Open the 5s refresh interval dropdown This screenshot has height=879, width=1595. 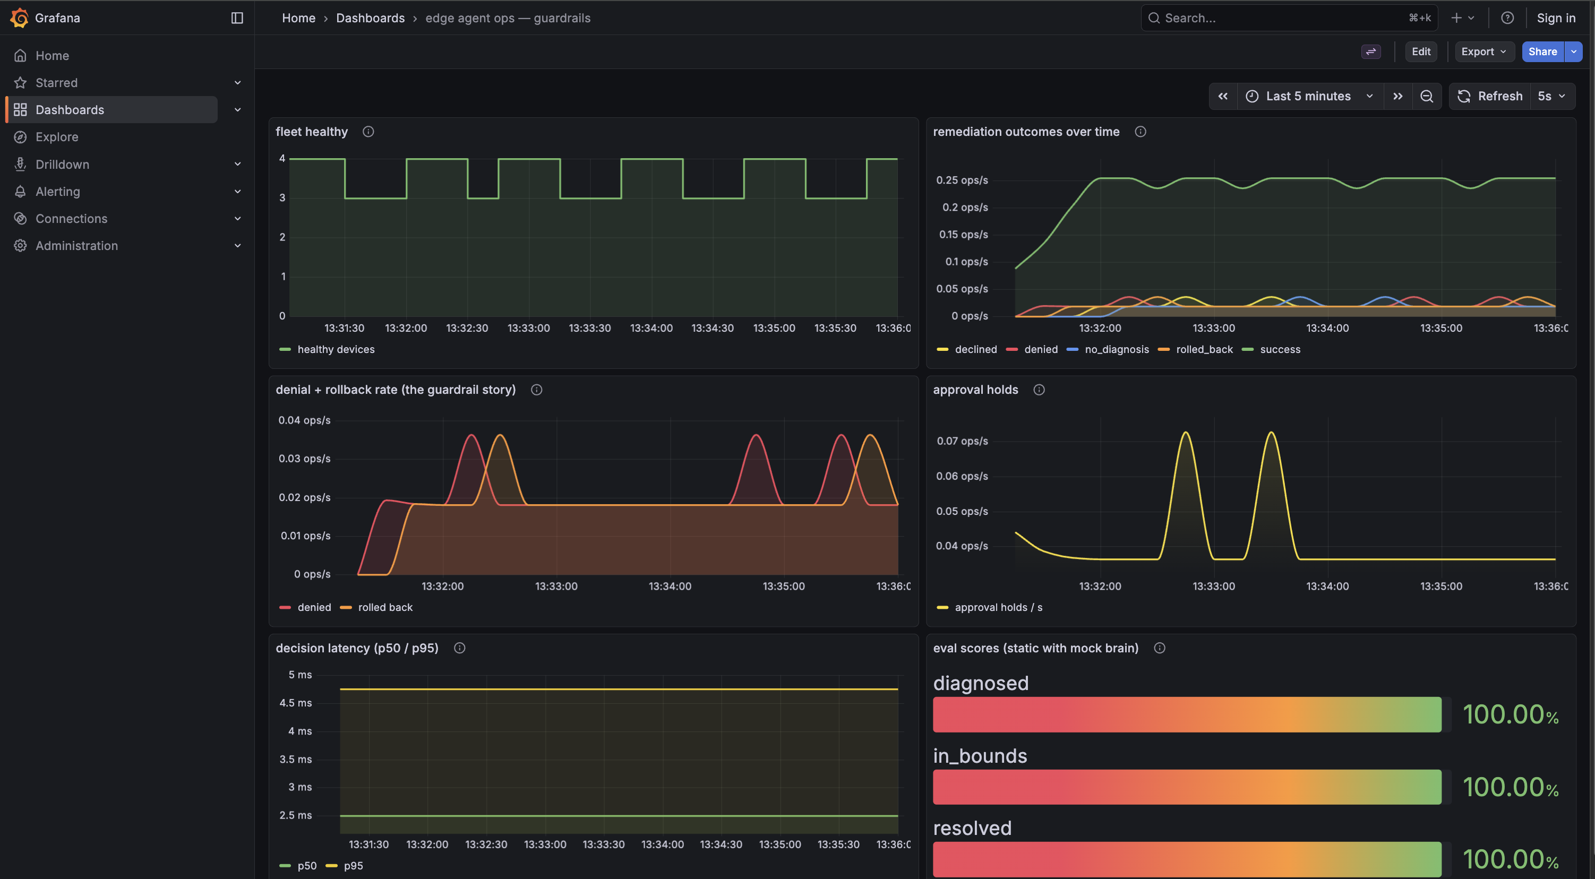[1551, 97]
